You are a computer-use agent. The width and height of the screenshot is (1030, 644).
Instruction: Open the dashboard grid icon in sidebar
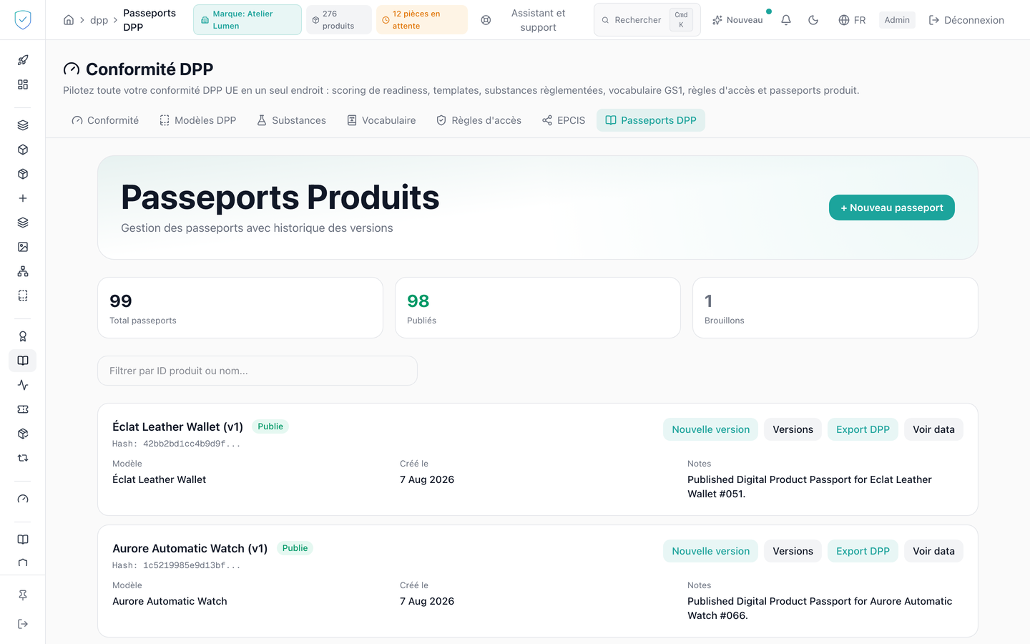click(x=23, y=84)
